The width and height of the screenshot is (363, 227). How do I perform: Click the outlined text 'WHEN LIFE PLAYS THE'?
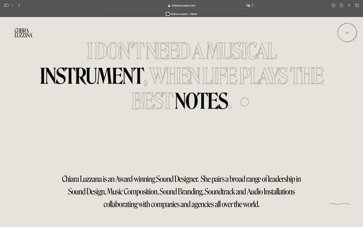pyautogui.click(x=236, y=76)
